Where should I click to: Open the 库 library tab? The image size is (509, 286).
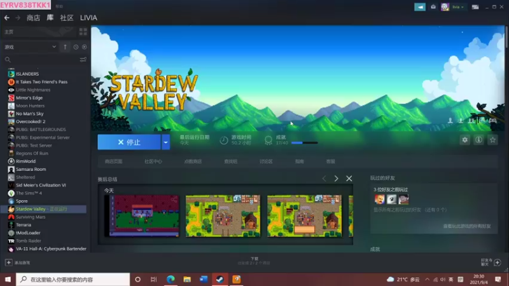50,18
